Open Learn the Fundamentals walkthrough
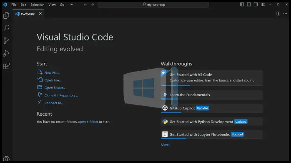This screenshot has height=163, width=291. click(212, 95)
